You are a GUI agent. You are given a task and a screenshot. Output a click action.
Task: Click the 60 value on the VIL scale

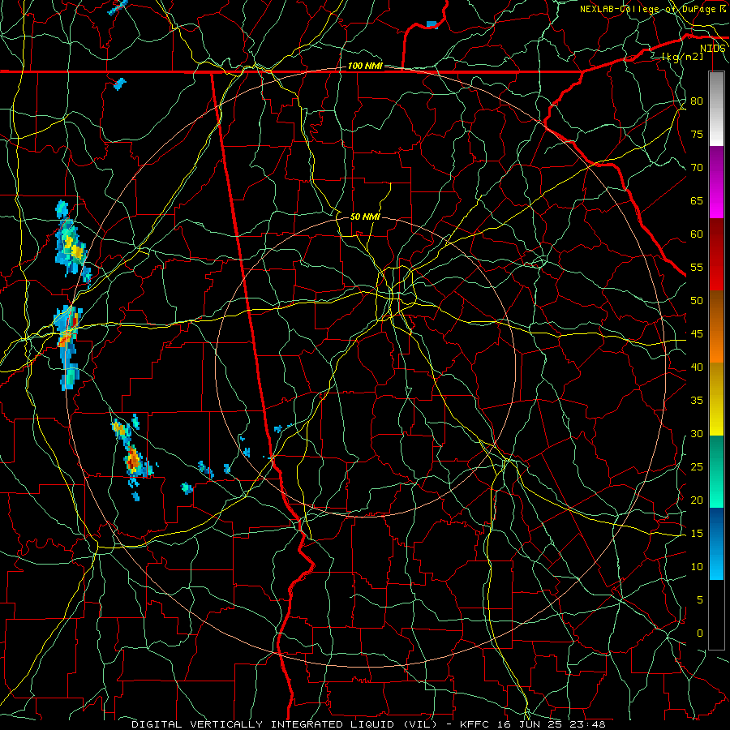click(x=697, y=234)
